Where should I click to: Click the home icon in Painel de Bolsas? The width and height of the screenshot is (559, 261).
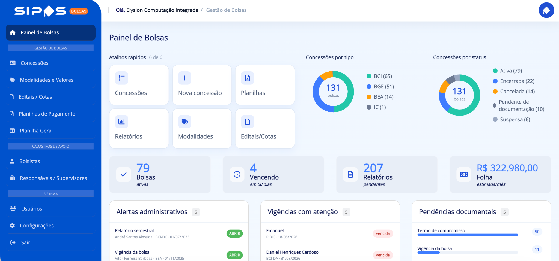13,32
